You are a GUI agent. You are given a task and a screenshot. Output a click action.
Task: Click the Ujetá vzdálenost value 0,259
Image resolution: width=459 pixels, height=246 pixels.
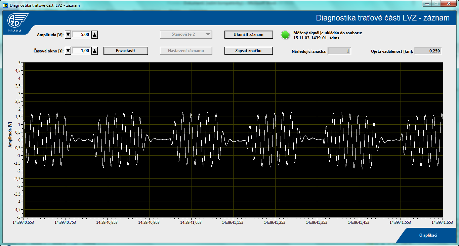pyautogui.click(x=428, y=51)
